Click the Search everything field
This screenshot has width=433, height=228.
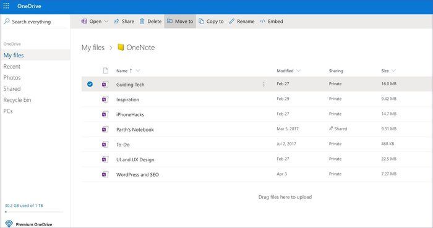[35, 22]
